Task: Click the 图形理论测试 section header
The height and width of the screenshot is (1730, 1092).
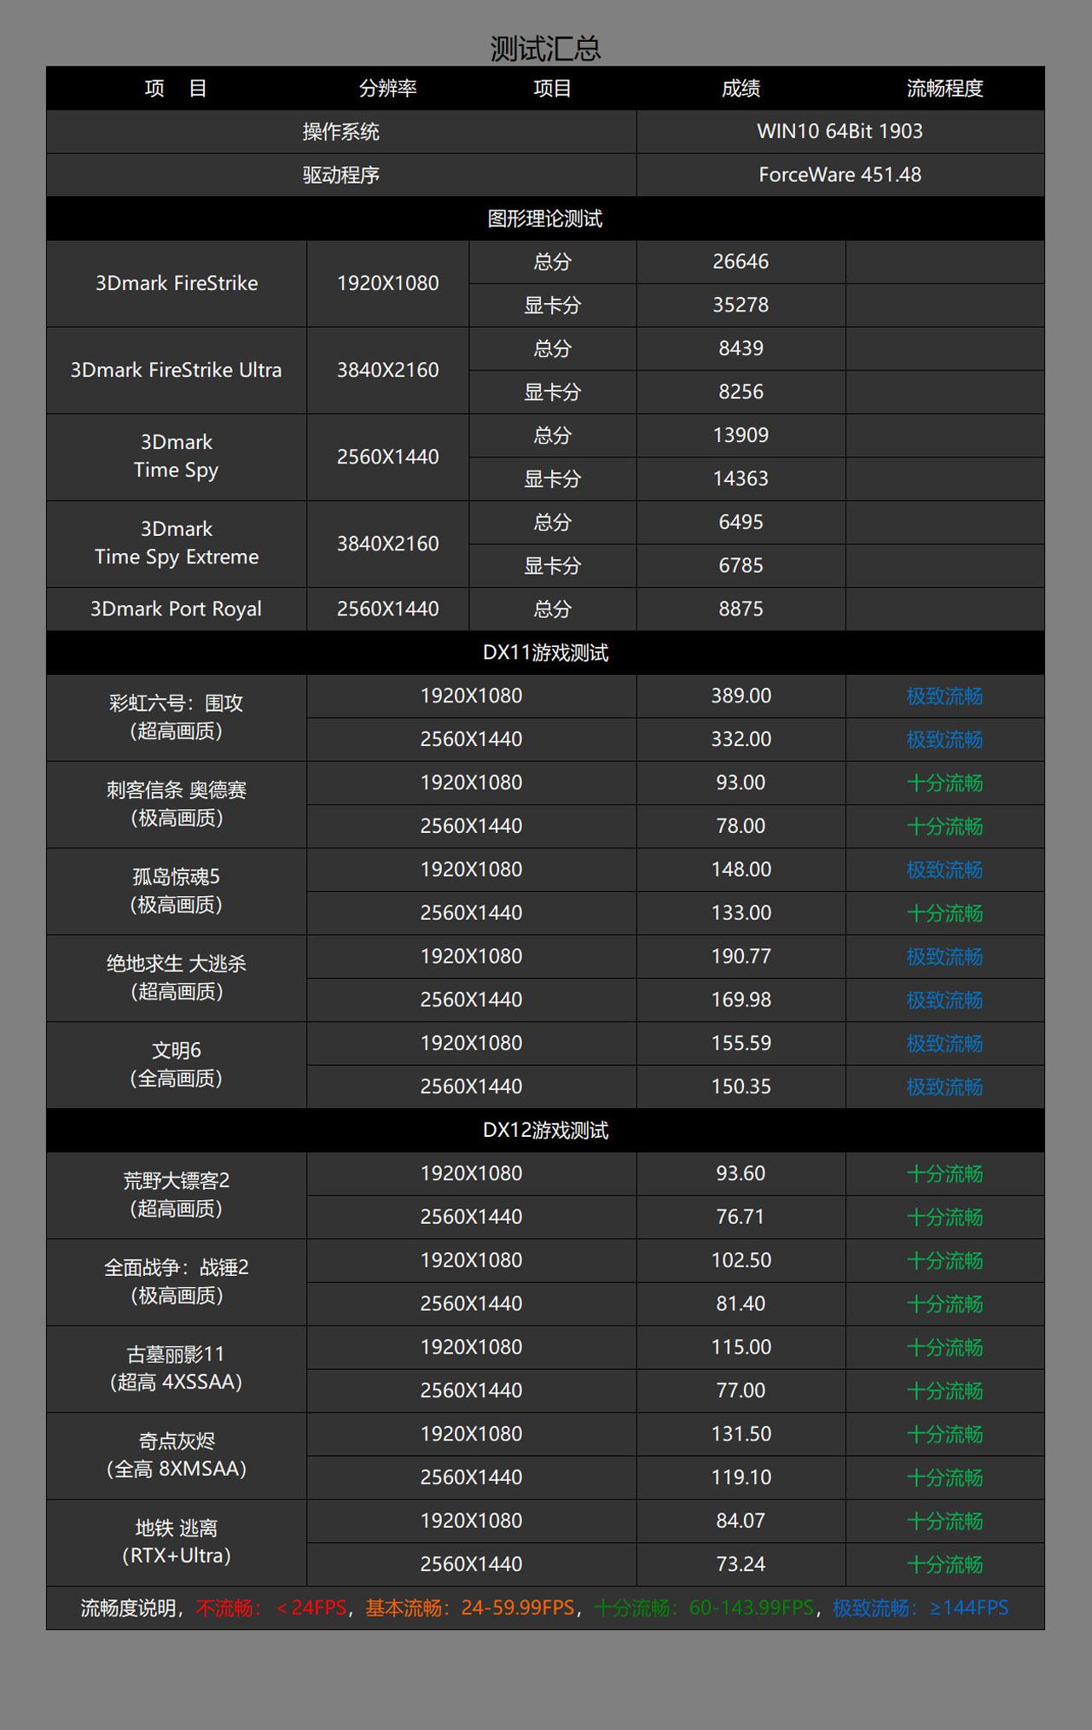Action: click(x=545, y=218)
